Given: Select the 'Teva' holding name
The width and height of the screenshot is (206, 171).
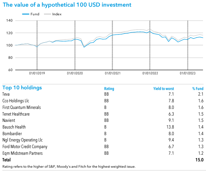Looking at the screenshot, I should point(6,94).
